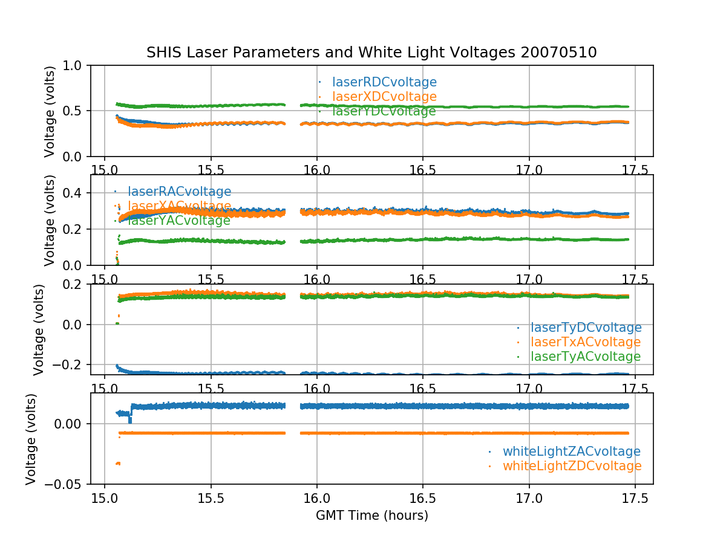Image resolution: width=726 pixels, height=544 pixels.
Task: Click the top subplot's Voltage (volts) y-axis label
Action: click(50, 111)
